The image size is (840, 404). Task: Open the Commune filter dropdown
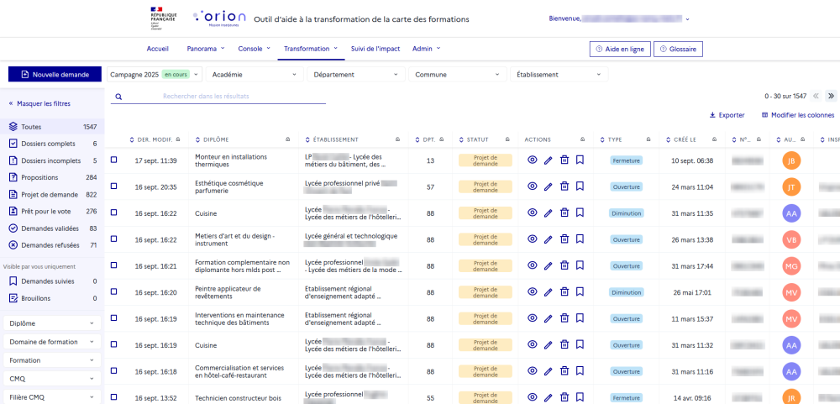(457, 75)
